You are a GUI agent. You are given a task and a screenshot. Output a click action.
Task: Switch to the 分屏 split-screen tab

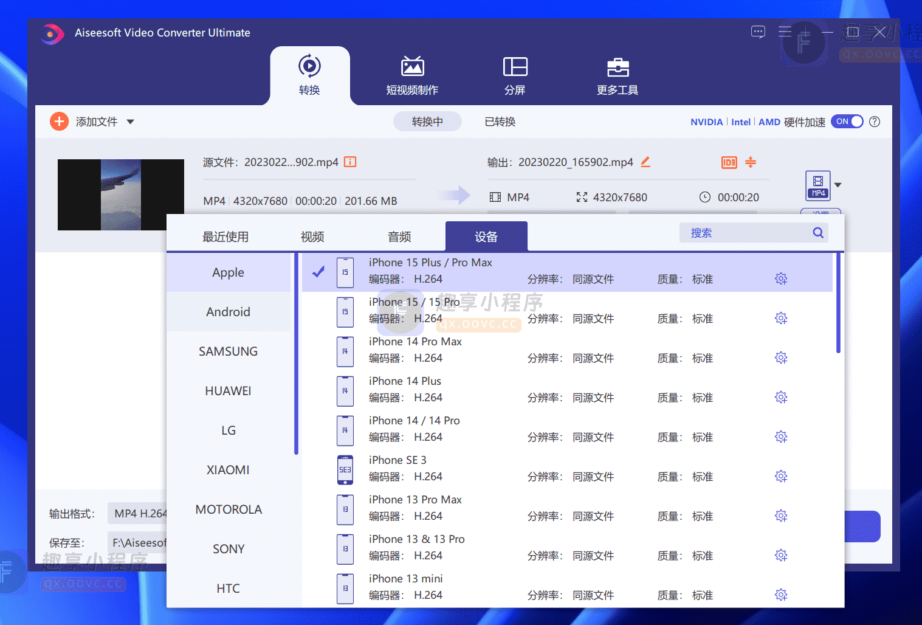point(515,75)
